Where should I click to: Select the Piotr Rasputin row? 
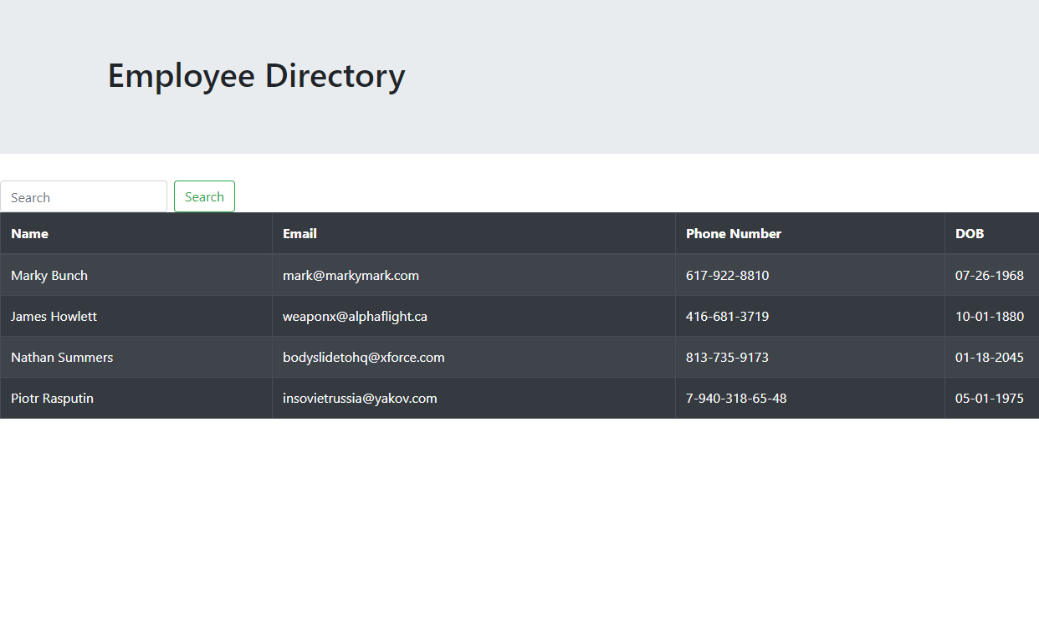[x=52, y=398]
